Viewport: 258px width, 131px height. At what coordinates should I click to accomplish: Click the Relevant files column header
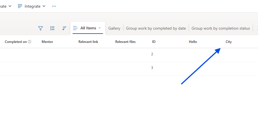click(125, 42)
